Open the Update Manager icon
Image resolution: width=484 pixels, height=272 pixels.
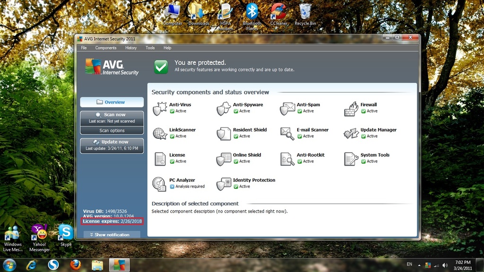coord(351,134)
